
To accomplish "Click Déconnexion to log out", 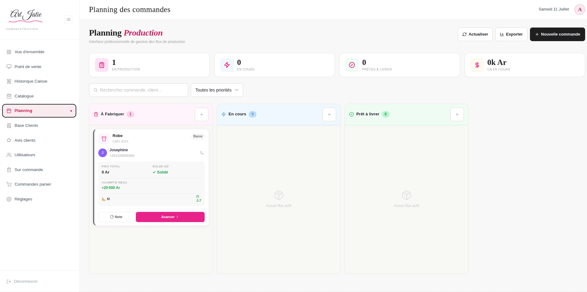I will pyautogui.click(x=22, y=281).
